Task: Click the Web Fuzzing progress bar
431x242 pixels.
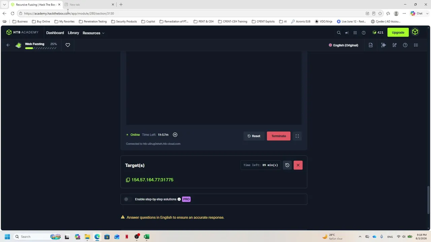Action: 40,48
